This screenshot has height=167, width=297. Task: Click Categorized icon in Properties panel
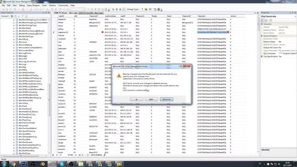(x=263, y=20)
